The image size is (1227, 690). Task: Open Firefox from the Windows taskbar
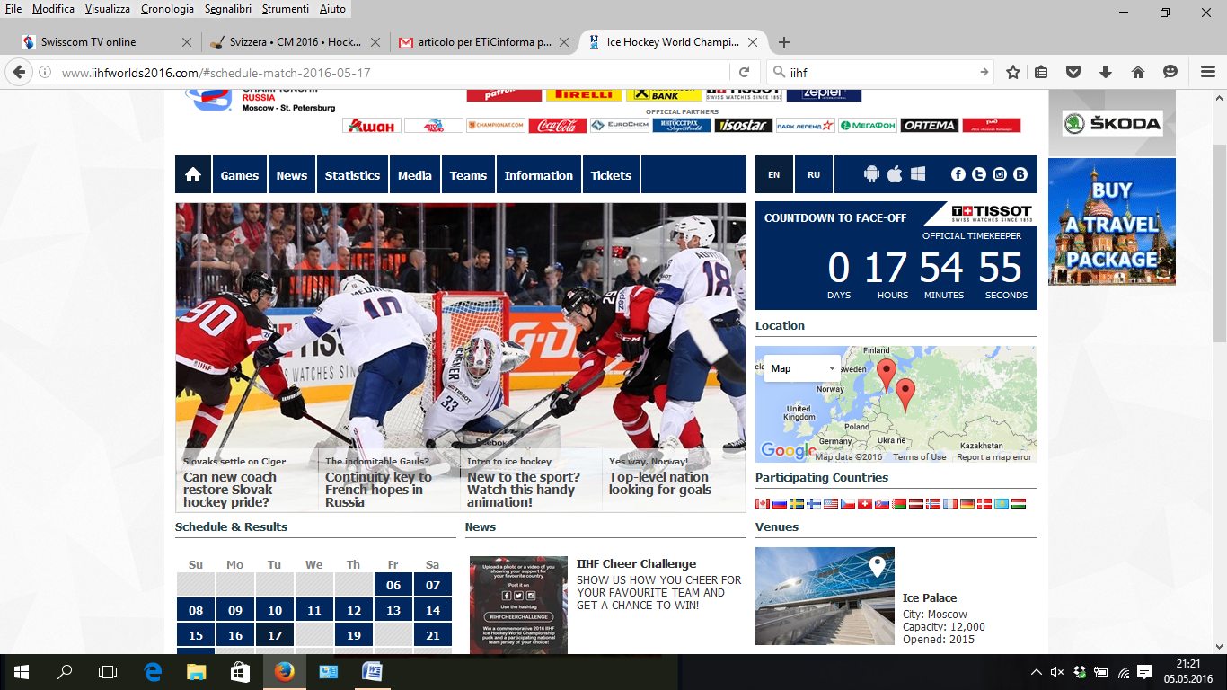284,671
